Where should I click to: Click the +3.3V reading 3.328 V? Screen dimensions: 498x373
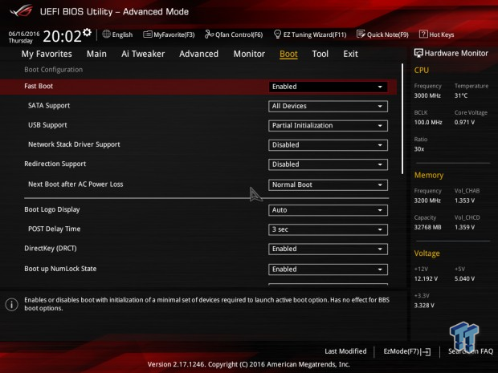424,306
